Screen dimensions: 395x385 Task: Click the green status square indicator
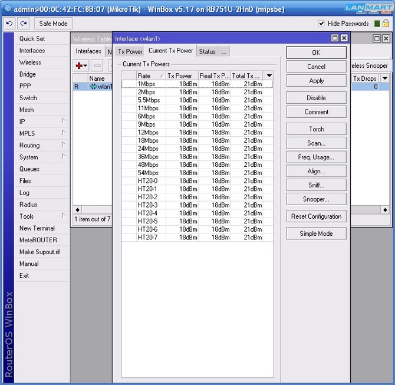[x=377, y=24]
